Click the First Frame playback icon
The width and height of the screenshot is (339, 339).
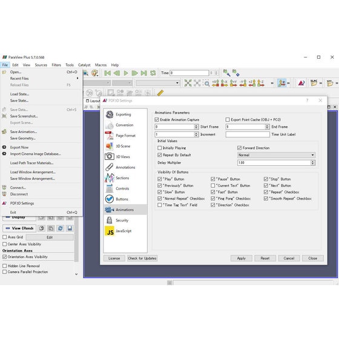[x=108, y=73]
